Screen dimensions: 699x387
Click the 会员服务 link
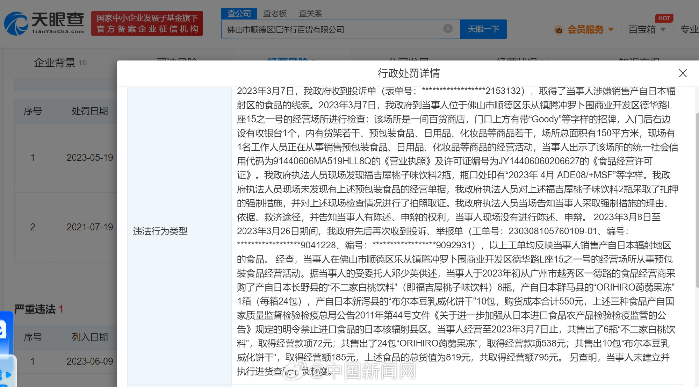point(585,30)
